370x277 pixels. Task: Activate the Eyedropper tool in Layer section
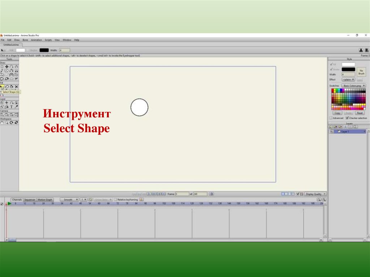pos(16,107)
